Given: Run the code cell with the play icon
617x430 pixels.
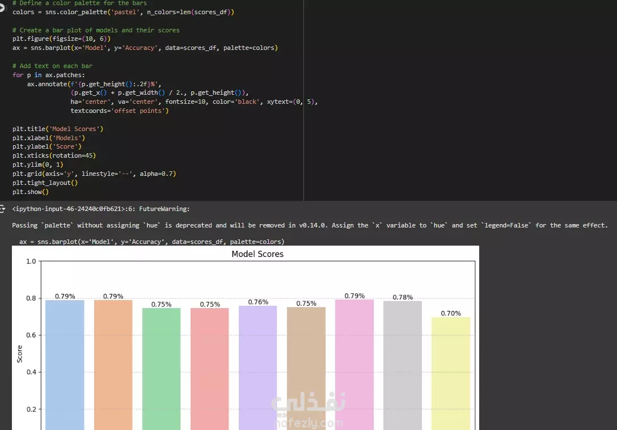Looking at the screenshot, I should 2,7.
